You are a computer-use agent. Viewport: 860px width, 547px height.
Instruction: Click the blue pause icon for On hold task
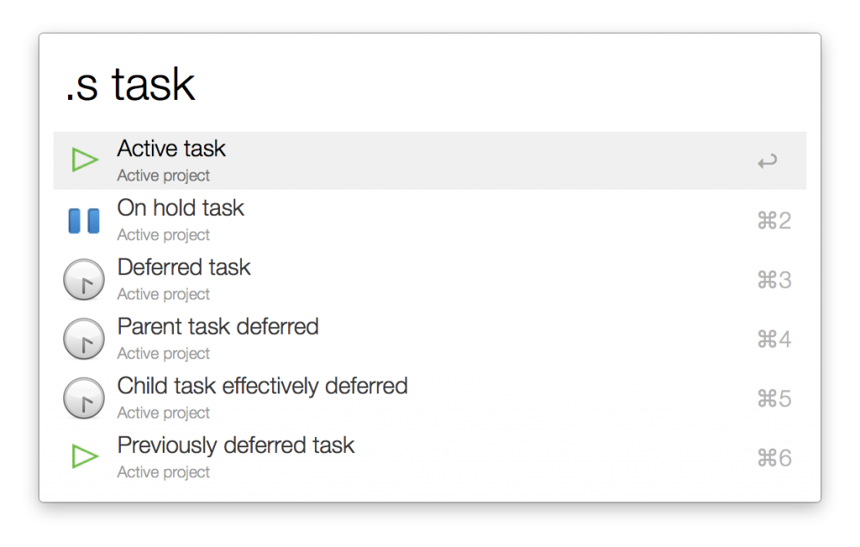84,221
